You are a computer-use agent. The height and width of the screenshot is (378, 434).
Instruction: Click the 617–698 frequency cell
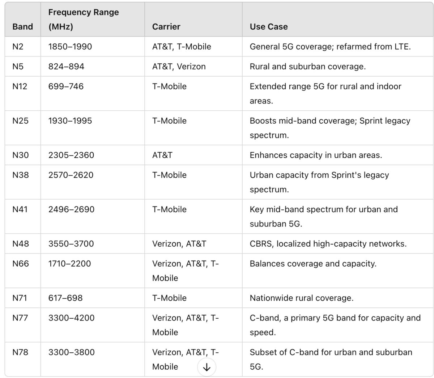click(65, 298)
